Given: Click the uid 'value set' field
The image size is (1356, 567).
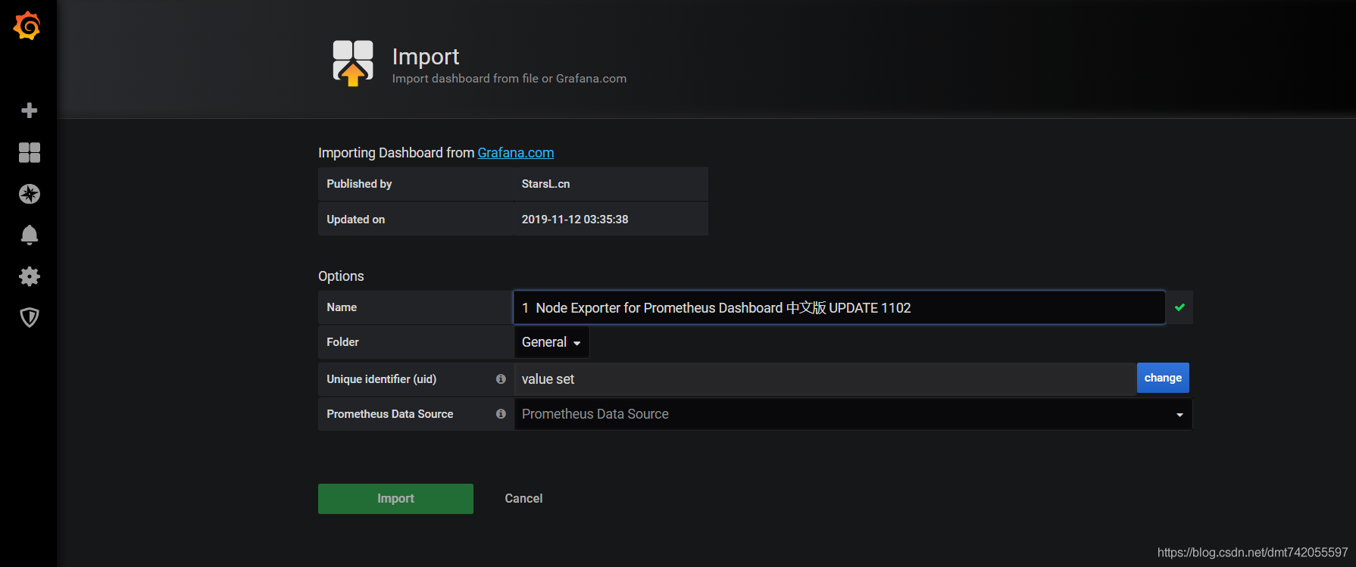Looking at the screenshot, I should (825, 379).
